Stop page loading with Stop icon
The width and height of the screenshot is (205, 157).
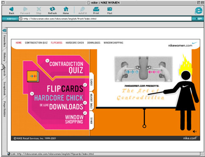pos(39,10)
